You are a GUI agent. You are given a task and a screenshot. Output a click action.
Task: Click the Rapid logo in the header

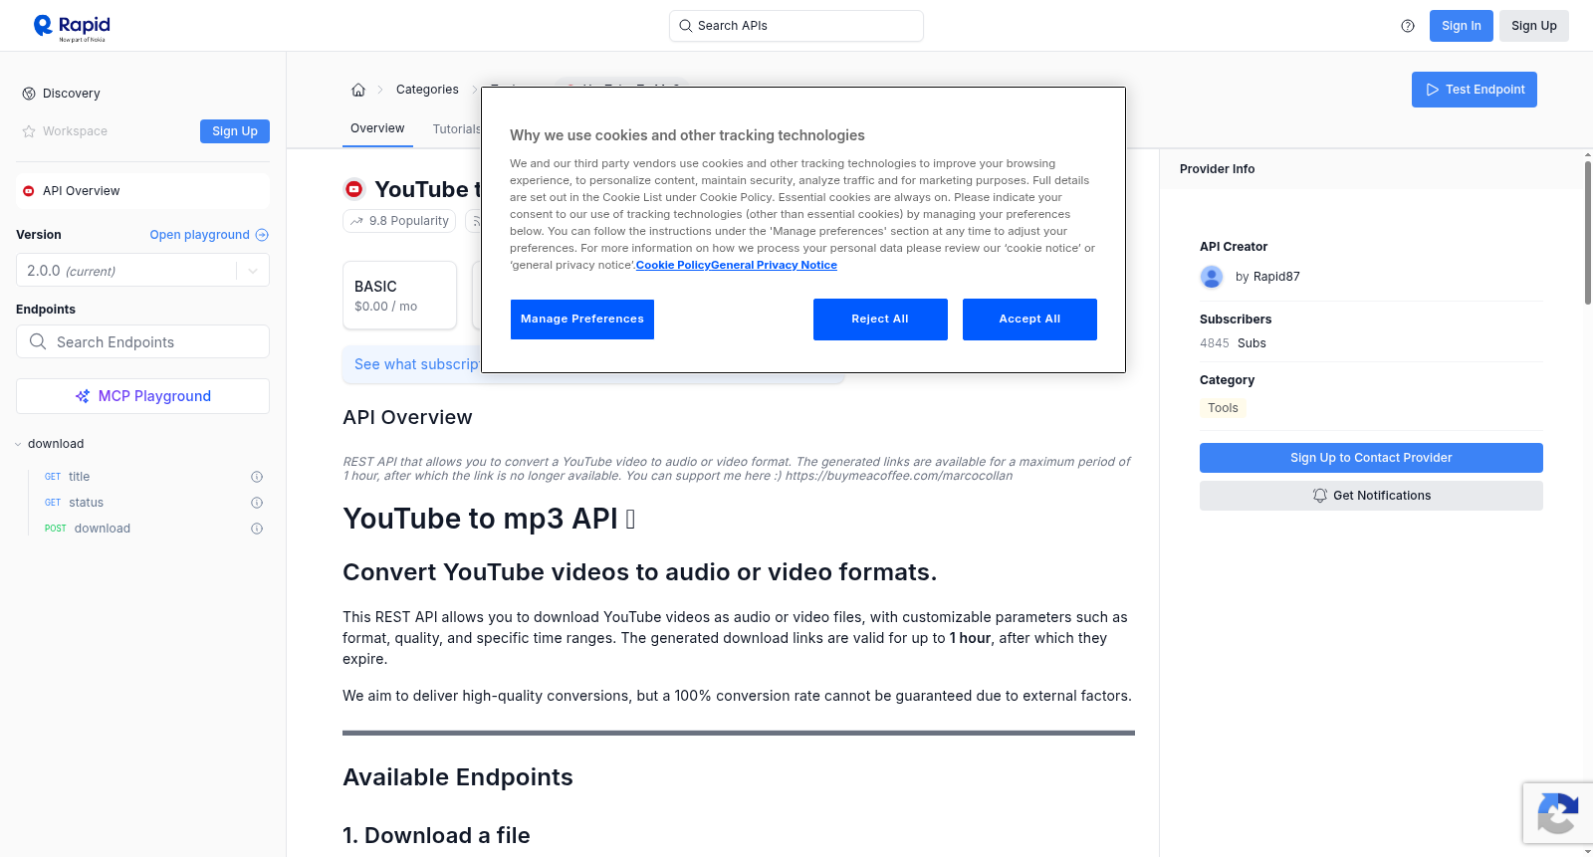(x=72, y=27)
